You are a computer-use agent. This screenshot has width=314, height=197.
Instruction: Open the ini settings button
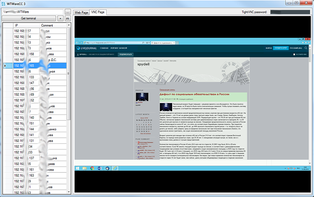pos(67,18)
